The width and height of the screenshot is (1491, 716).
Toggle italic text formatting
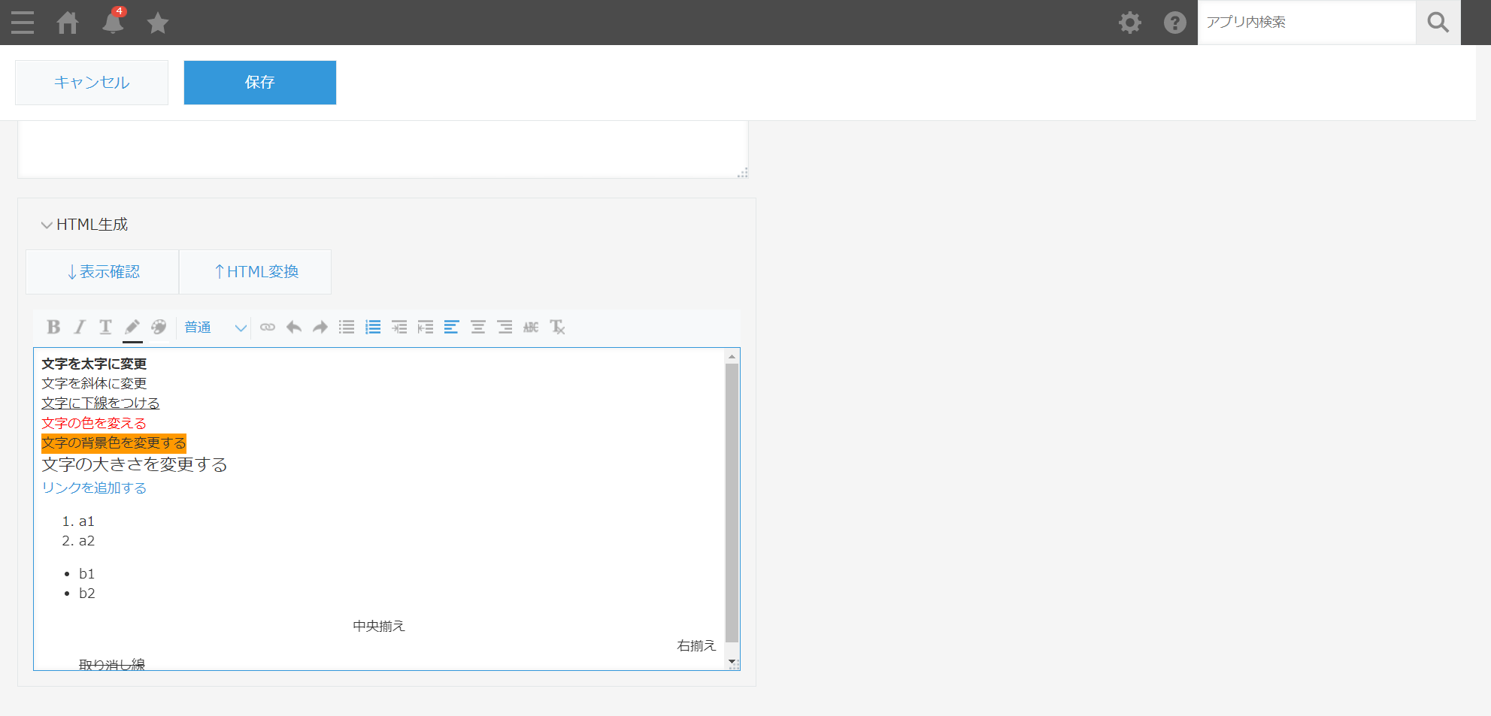pos(80,327)
